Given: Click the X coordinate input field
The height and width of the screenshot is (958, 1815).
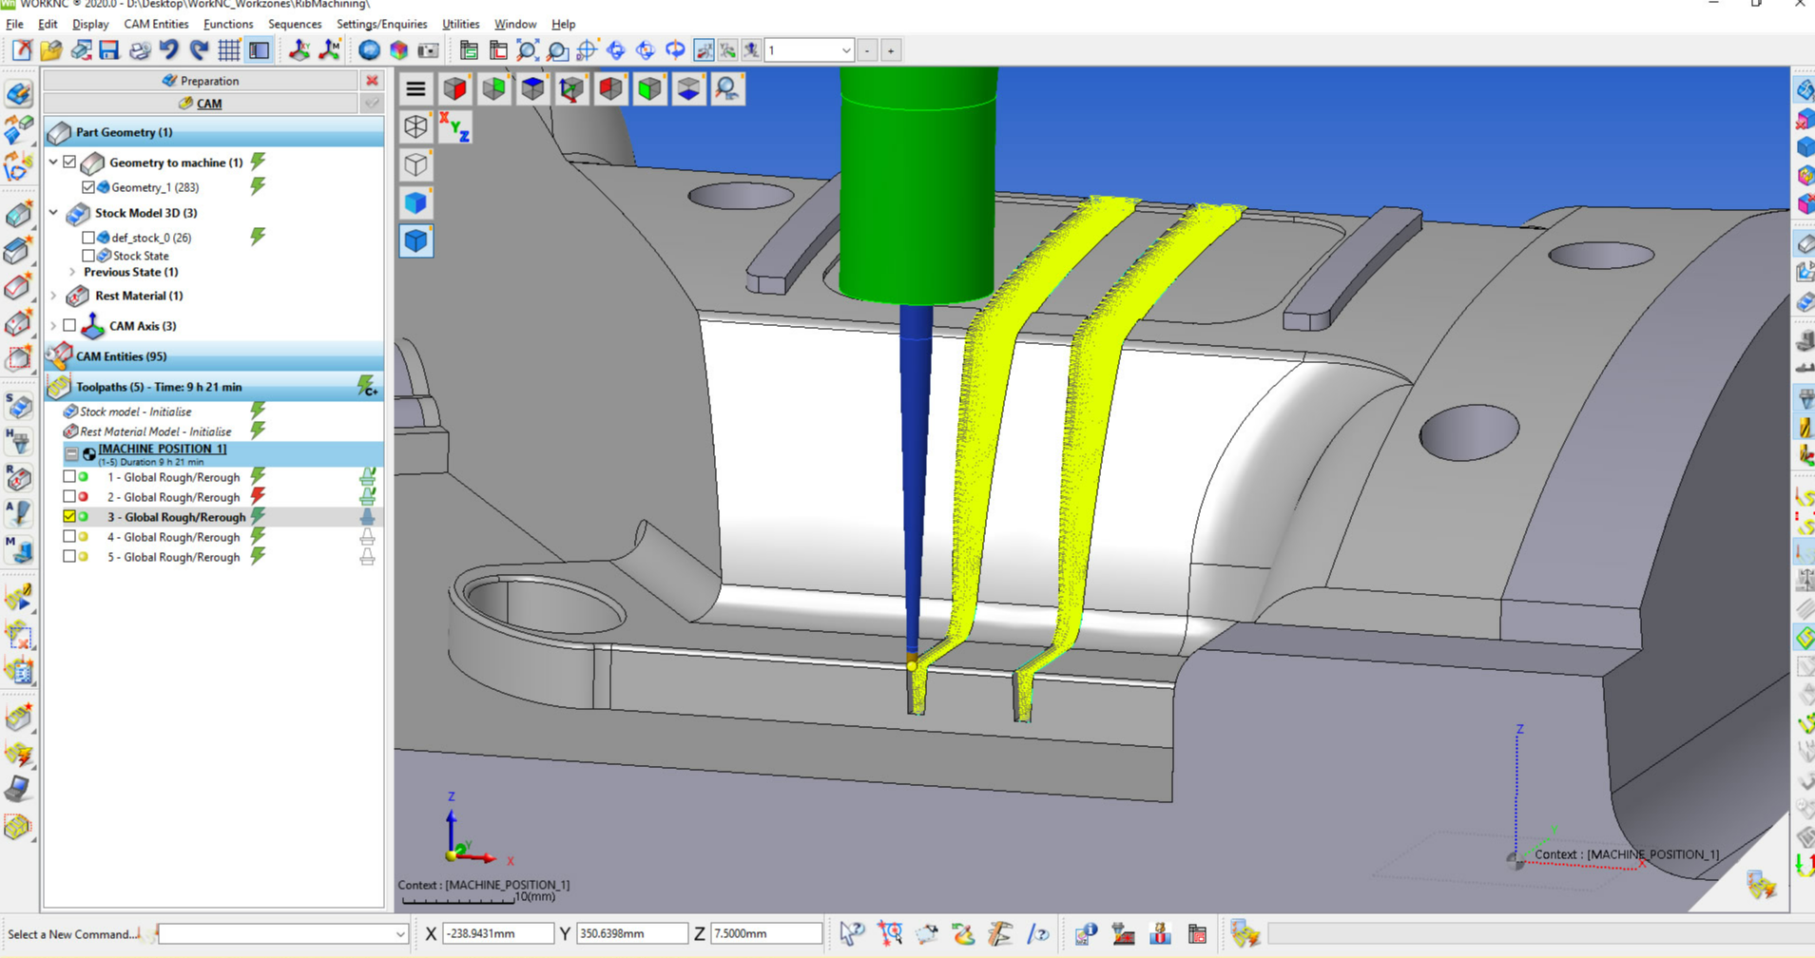Looking at the screenshot, I should pos(497,933).
